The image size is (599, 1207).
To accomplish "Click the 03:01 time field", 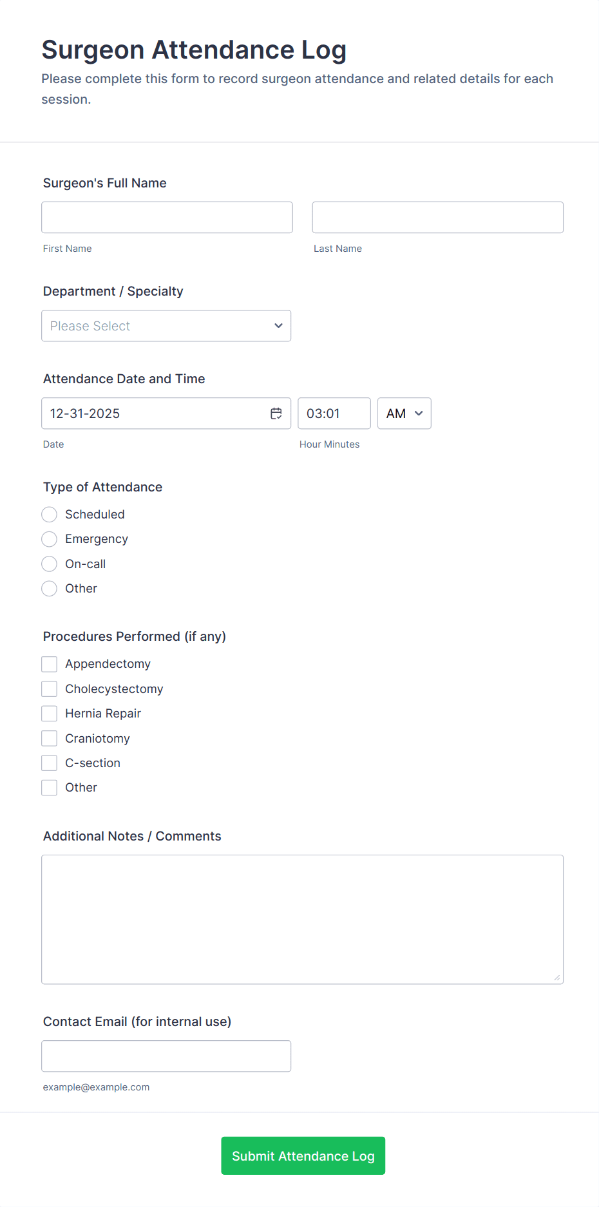I will coord(334,413).
